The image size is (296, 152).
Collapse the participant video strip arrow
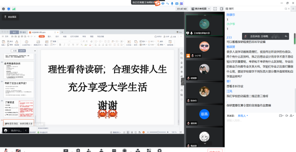[x=183, y=81]
